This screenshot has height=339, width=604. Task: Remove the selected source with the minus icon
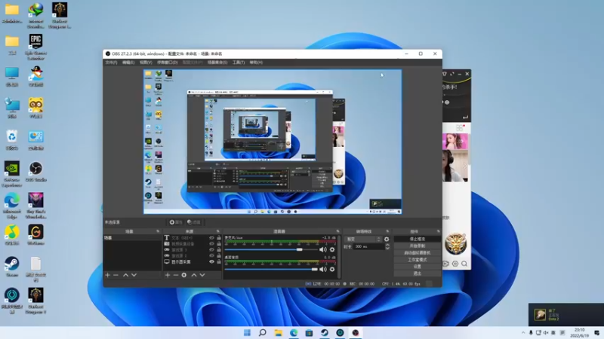(x=176, y=275)
